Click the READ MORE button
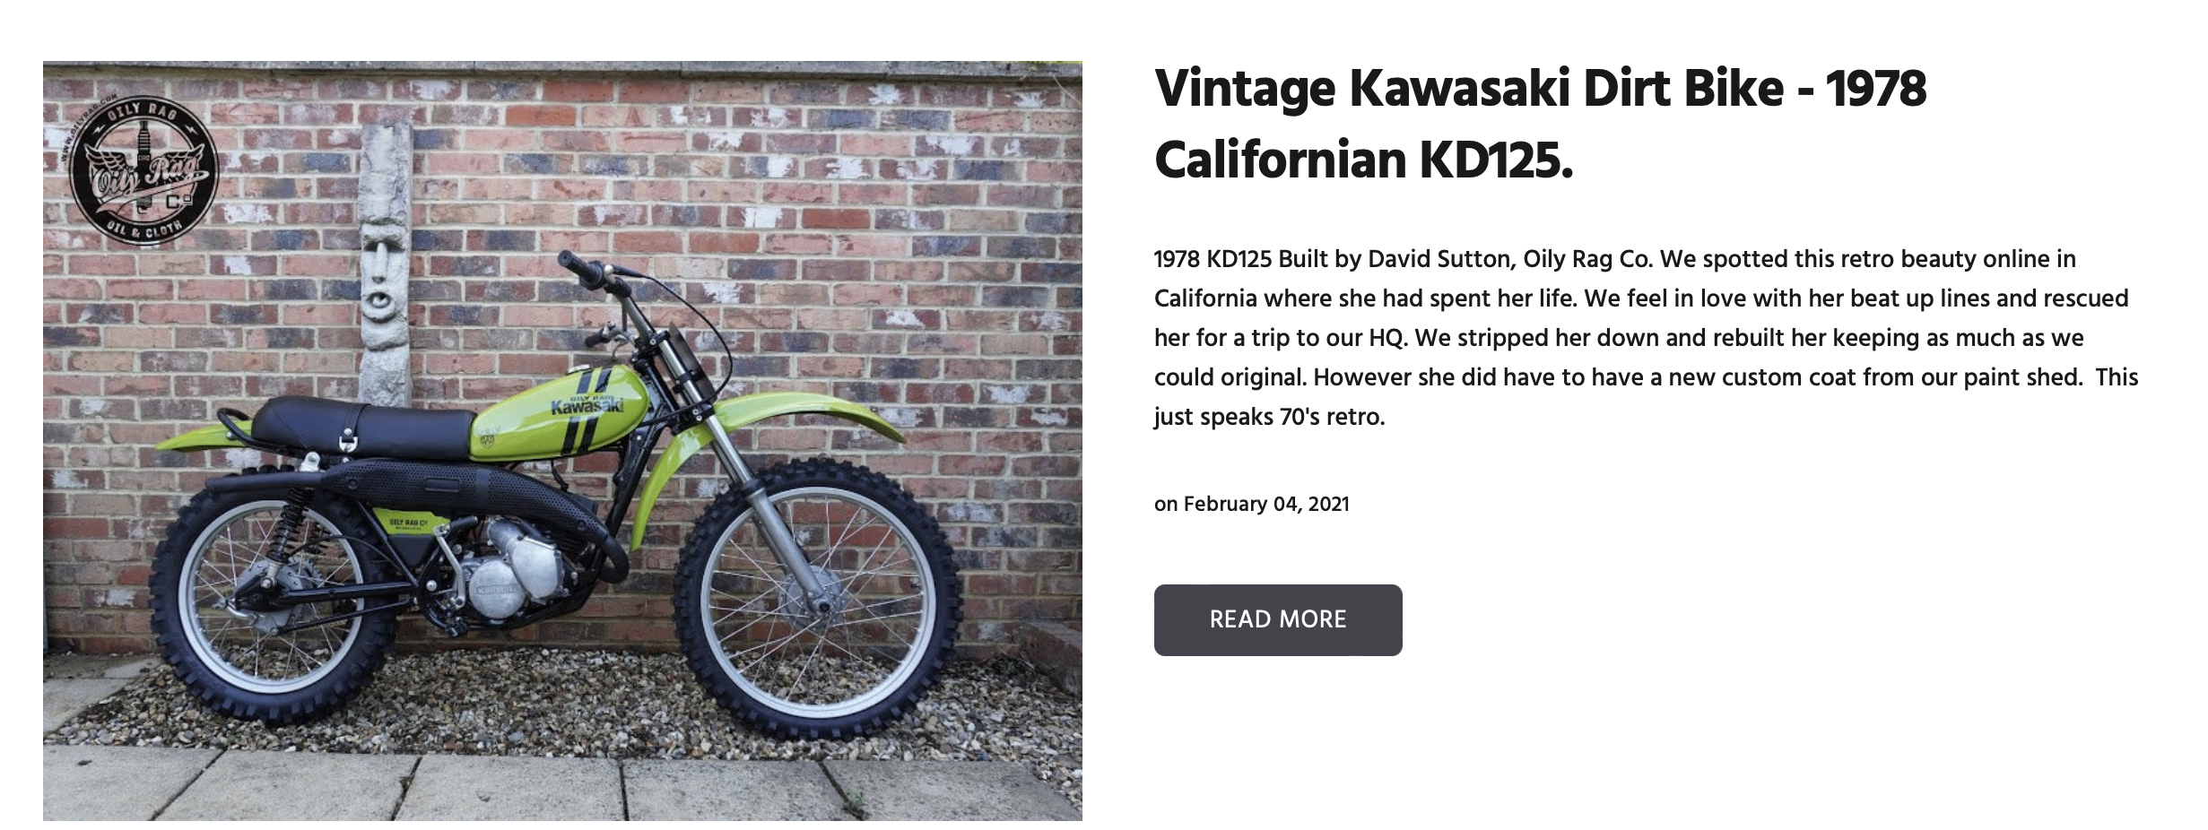Image resolution: width=2208 pixels, height=830 pixels. (x=1277, y=619)
